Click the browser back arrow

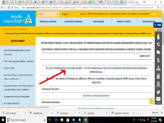point(2,8)
